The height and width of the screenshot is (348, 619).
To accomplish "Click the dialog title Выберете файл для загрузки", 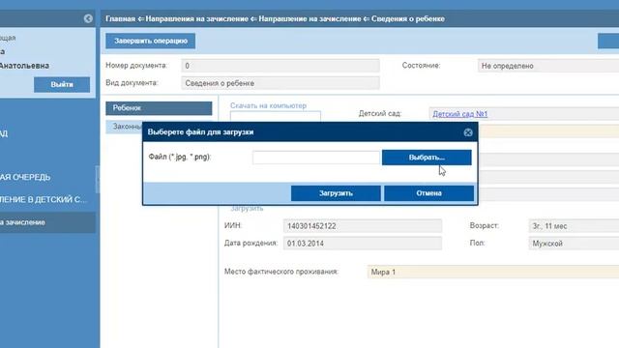I will (200, 132).
